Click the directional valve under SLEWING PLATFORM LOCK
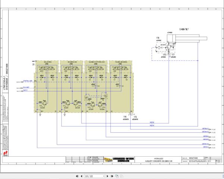The image size is (224, 179). pos(96,68)
